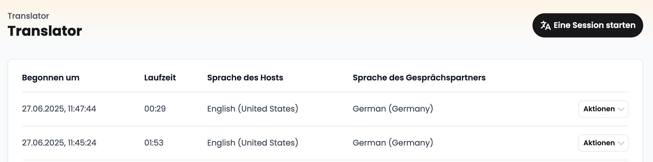The height and width of the screenshot is (162, 653).
Task: Click the Sprache des Hosts column header
Action: point(245,78)
